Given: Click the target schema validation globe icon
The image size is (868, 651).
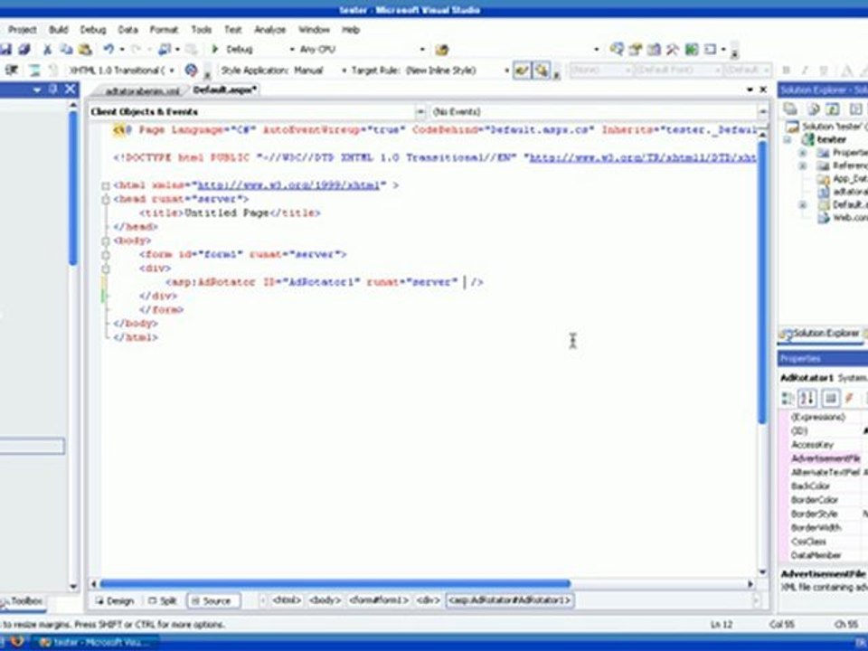Looking at the screenshot, I should tap(191, 71).
